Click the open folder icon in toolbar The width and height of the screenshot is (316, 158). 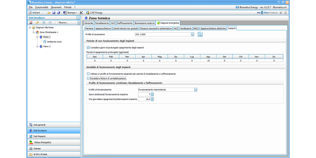tap(49, 13)
